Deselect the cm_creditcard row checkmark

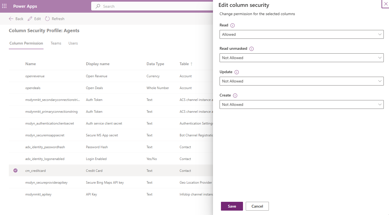[x=15, y=170]
